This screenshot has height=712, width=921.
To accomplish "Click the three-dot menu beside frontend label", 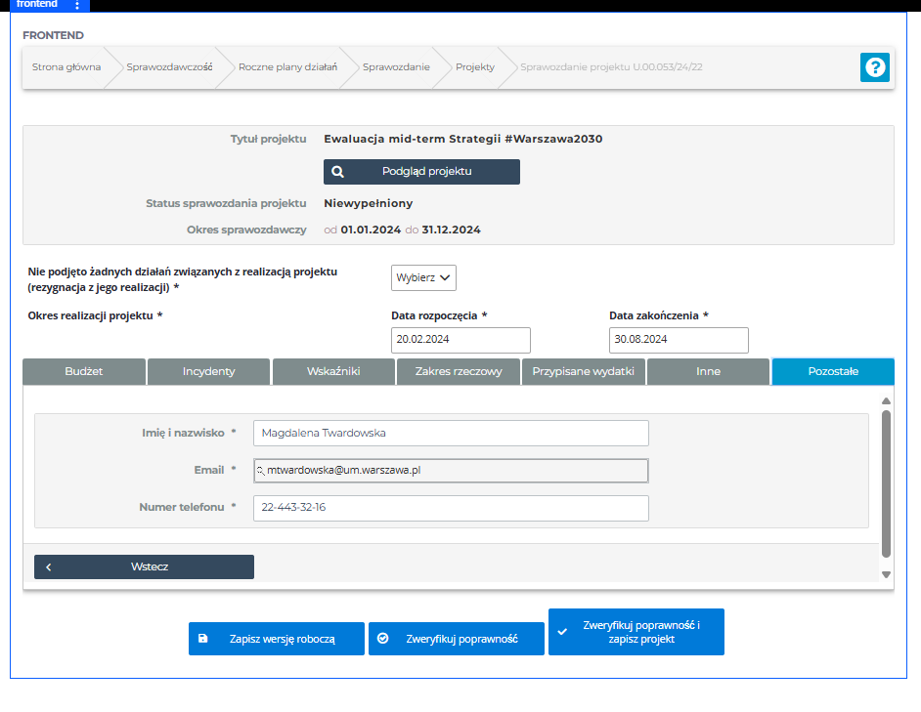I will [x=77, y=6].
